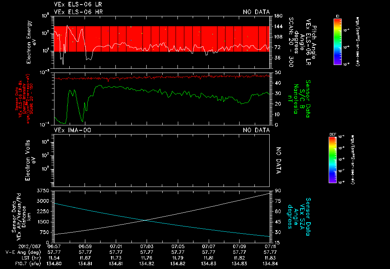Click the LST value '11.76'
Screen dimensions: 390x269
coord(147,258)
